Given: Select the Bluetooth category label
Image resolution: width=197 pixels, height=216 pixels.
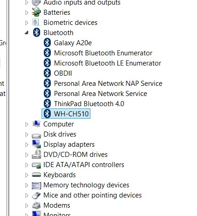Looking at the screenshot, I should point(58,33).
